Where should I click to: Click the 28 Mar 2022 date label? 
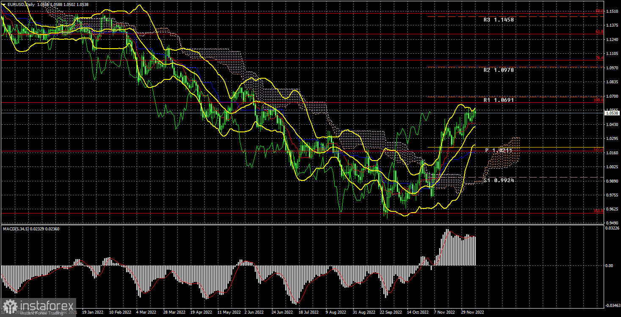coord(174,312)
